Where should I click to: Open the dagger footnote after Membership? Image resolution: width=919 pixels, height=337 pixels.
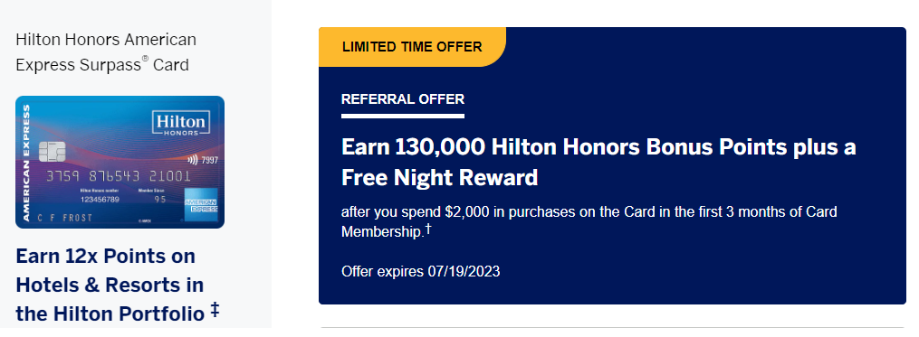428,229
